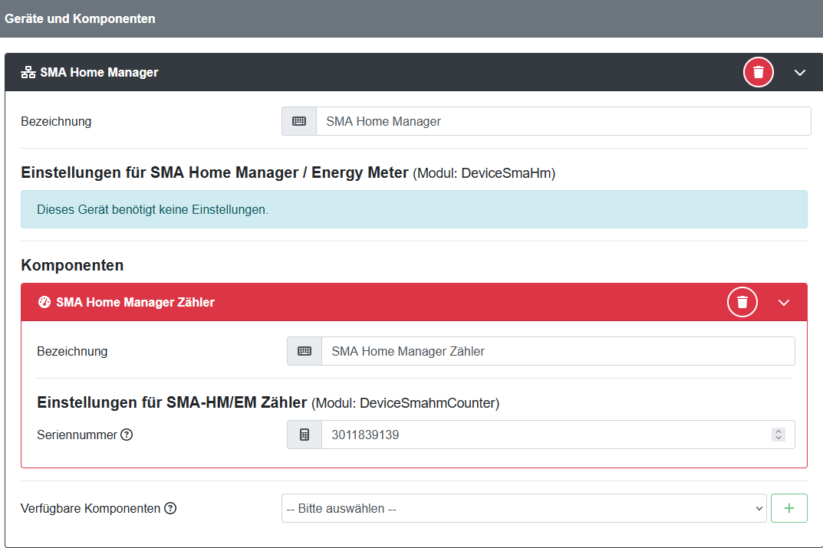This screenshot has height=548, width=823.
Task: Click the Verfügbare Komponenten label
Action: point(91,508)
